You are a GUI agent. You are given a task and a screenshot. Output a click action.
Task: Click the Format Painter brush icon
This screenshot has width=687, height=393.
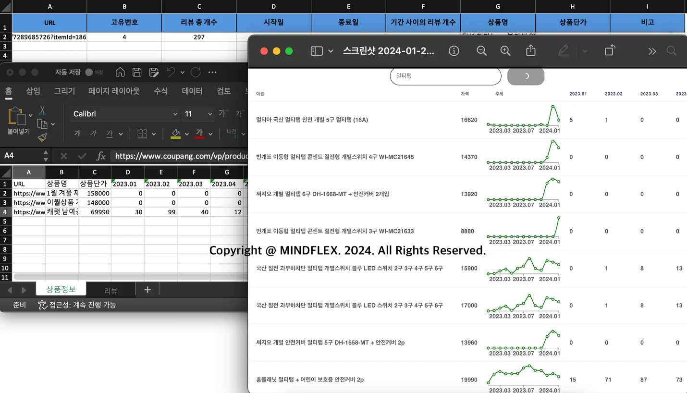pos(42,137)
